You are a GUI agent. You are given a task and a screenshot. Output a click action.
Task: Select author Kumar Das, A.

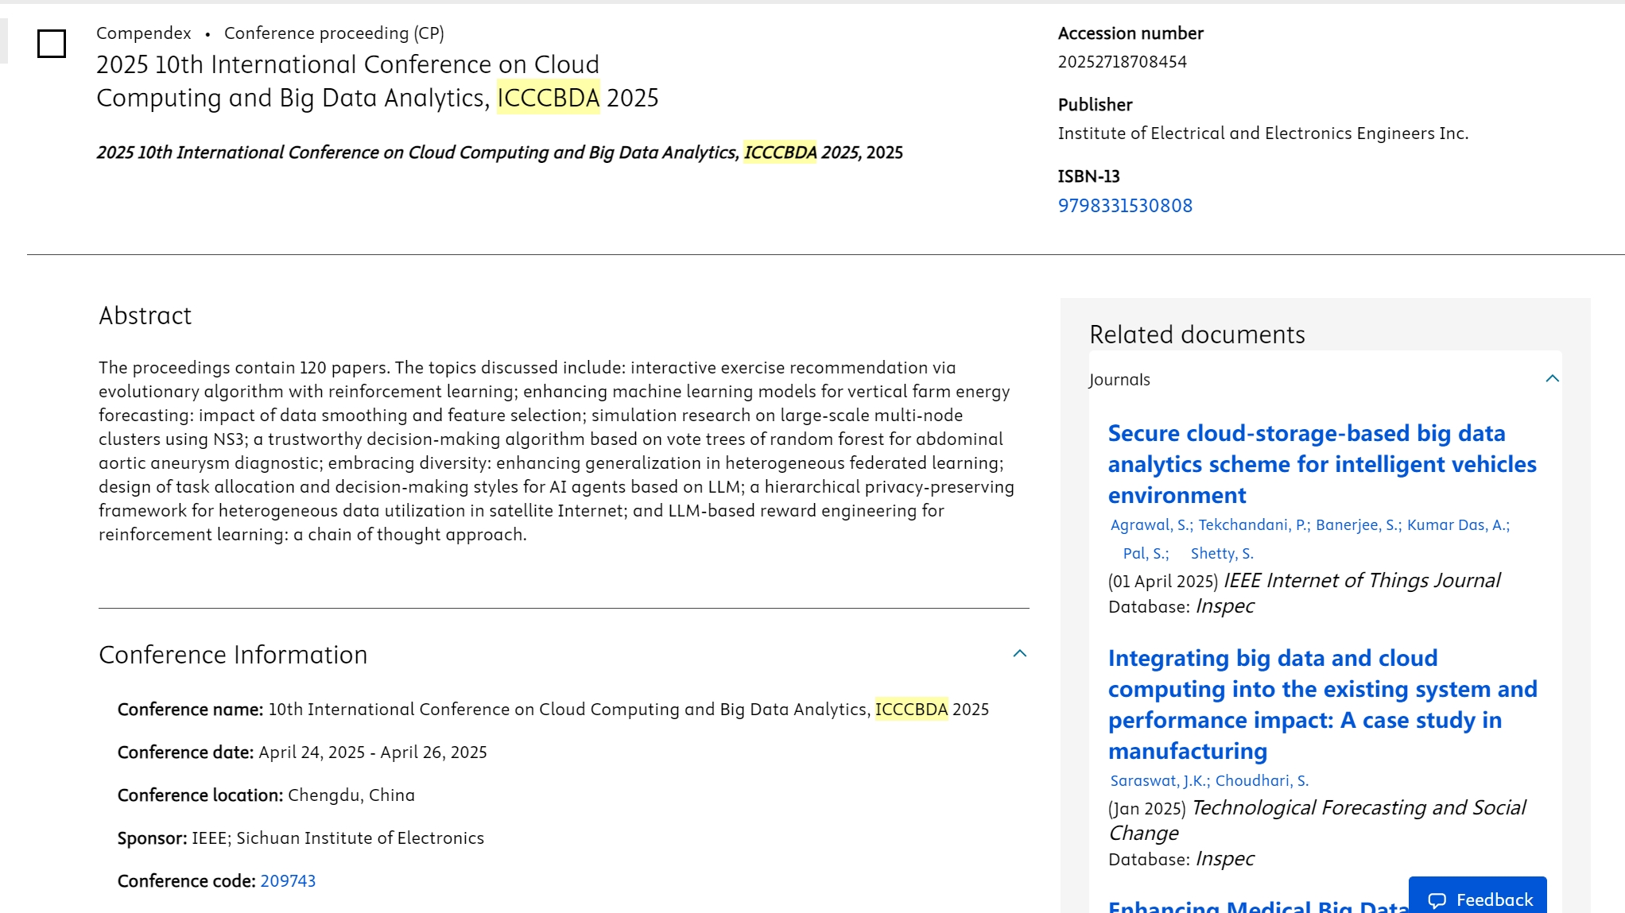pyautogui.click(x=1458, y=525)
